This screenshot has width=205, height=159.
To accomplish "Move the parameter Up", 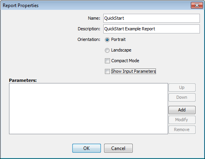I will point(182,87).
